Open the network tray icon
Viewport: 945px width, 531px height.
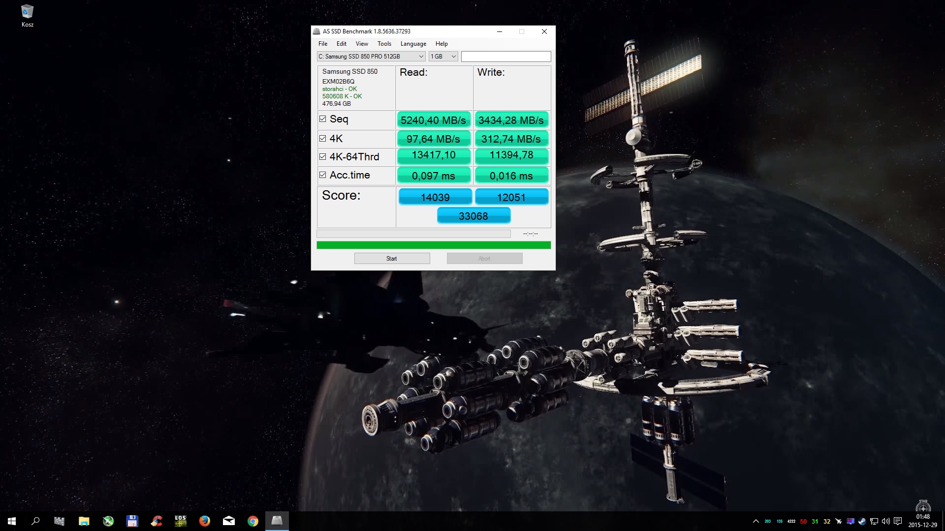point(874,521)
